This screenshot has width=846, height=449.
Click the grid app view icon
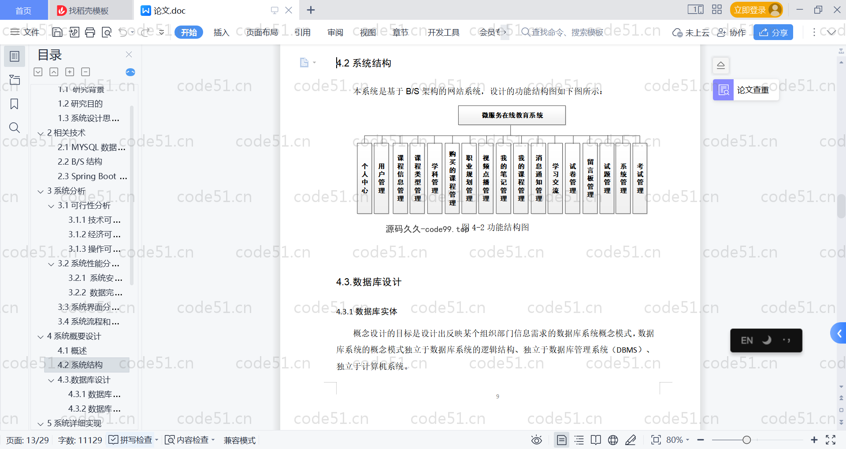[x=717, y=9]
